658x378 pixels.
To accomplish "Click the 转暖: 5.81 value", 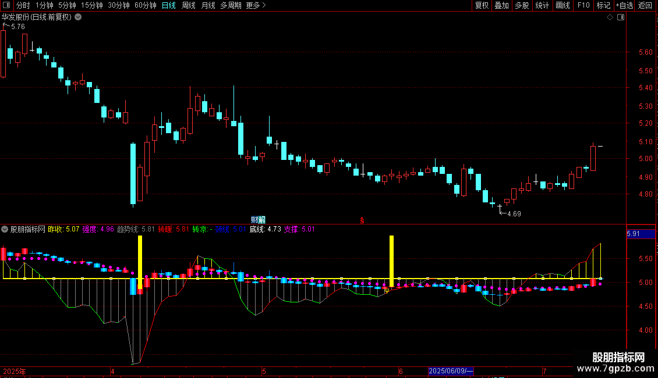I will pos(174,229).
